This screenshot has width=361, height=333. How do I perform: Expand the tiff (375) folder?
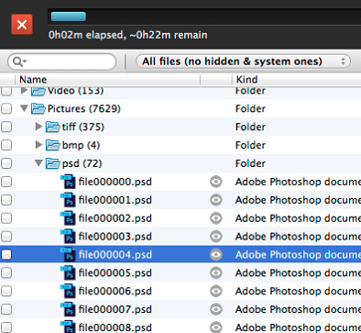(38, 126)
